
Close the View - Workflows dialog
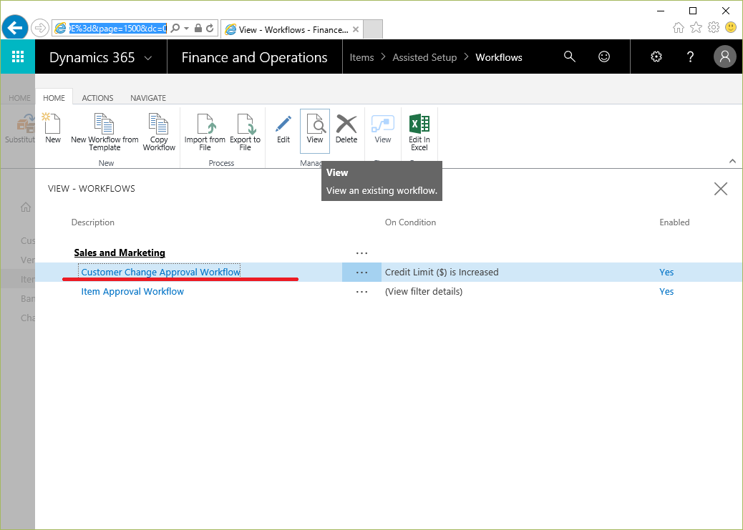721,189
